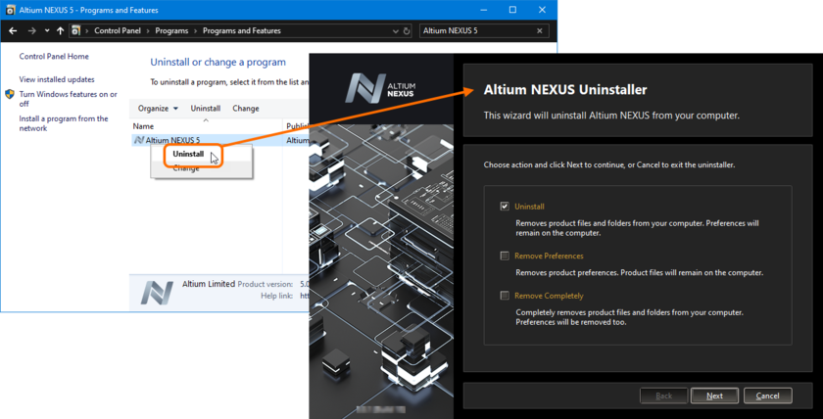
Task: Enable the Remove Preferences checkbox
Action: click(505, 256)
